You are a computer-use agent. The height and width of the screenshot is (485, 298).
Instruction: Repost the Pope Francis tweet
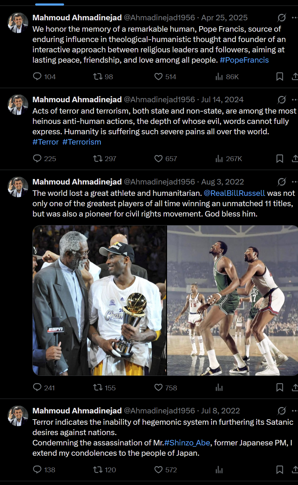click(x=98, y=76)
